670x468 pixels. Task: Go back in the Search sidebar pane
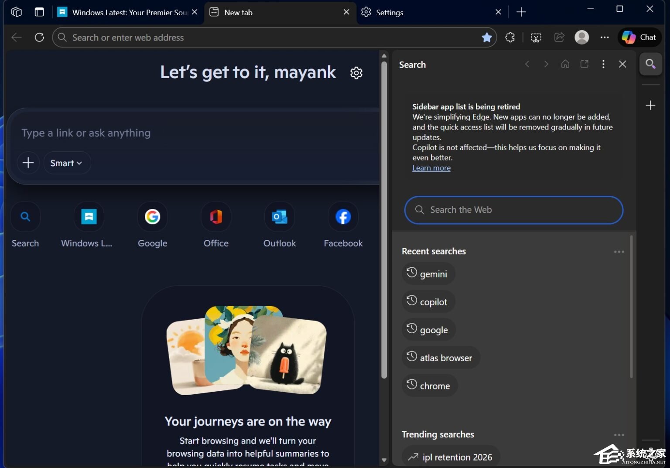tap(527, 64)
